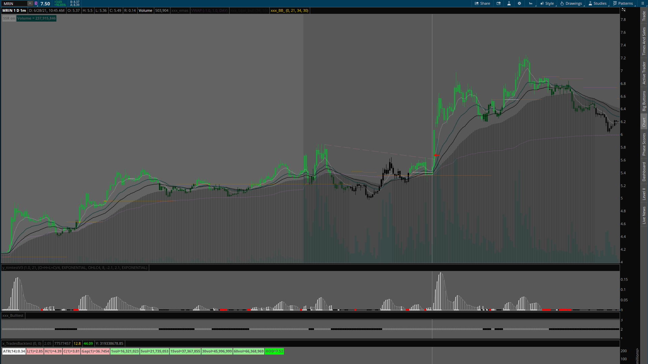Toggle the VWAP study label
This screenshot has width=648, height=364.
point(209,10)
